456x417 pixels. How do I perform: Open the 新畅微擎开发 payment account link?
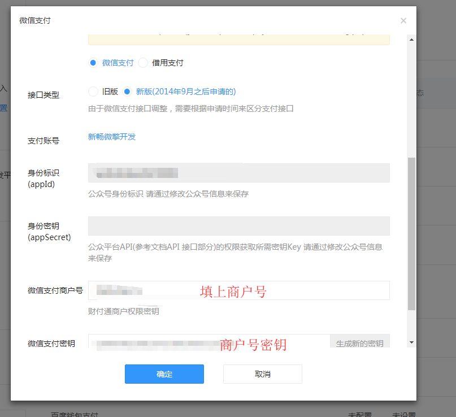click(112, 137)
